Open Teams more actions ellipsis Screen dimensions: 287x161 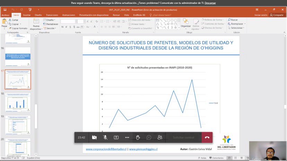[x=127, y=138]
